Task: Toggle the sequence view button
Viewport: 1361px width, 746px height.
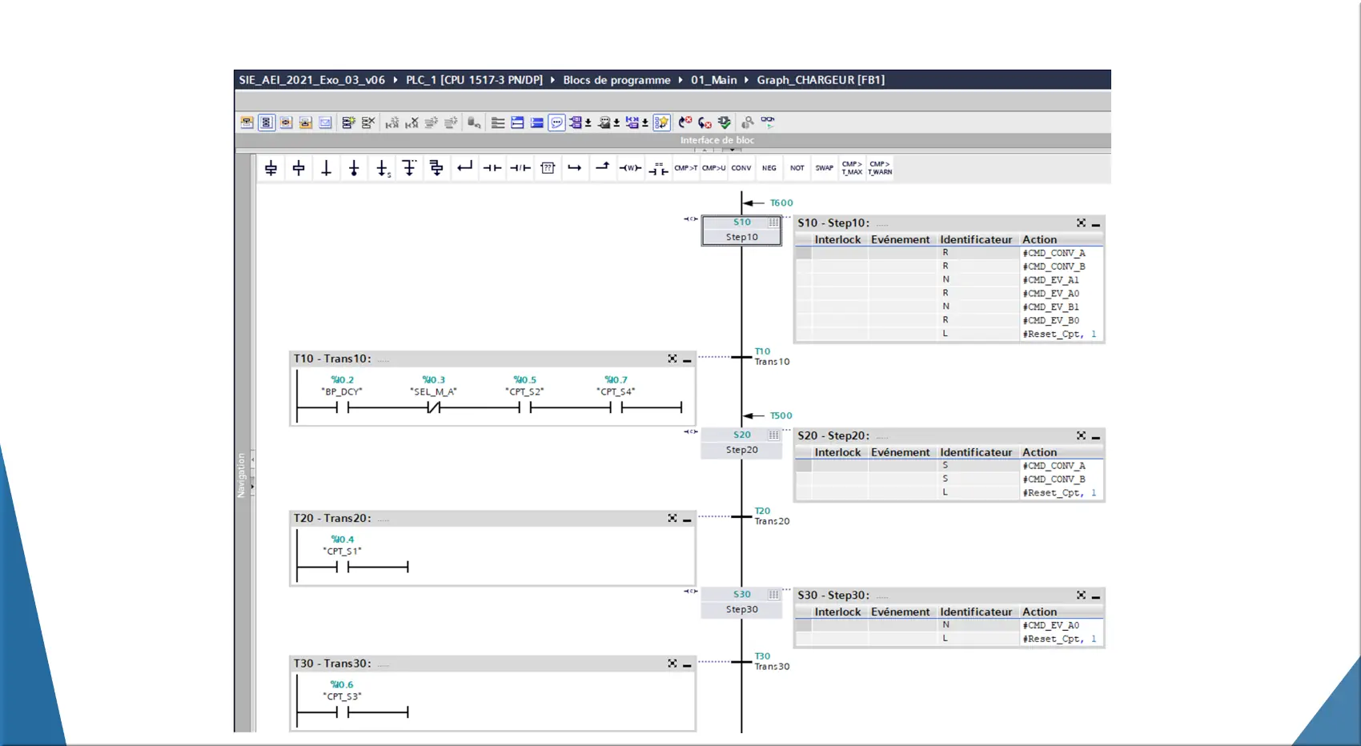Action: (x=267, y=122)
